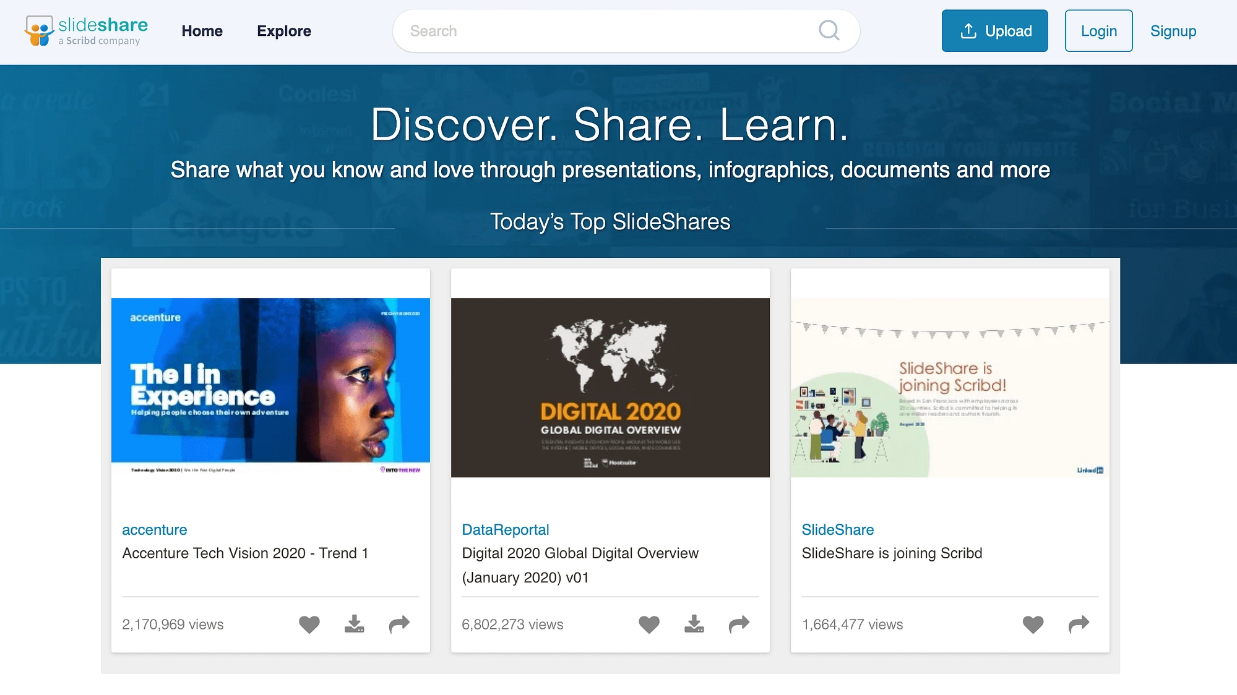Share the Digital 2020 Global Overview slideshow

[739, 624]
